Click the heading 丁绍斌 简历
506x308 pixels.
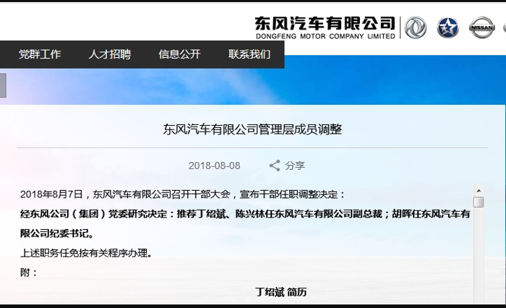(281, 292)
